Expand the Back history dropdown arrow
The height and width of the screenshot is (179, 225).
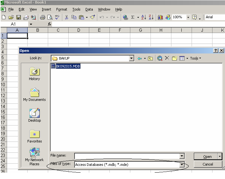[145, 58]
